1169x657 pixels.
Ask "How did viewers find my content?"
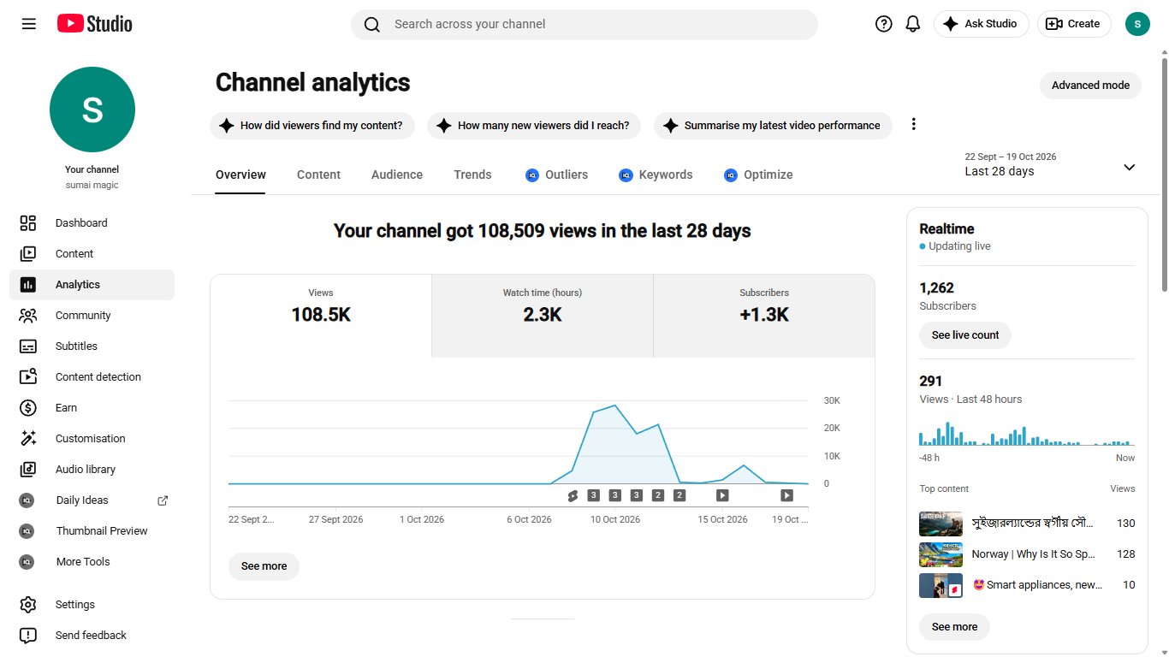click(312, 126)
